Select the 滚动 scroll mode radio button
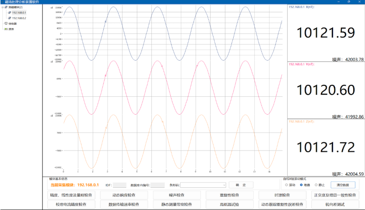 coord(286,185)
